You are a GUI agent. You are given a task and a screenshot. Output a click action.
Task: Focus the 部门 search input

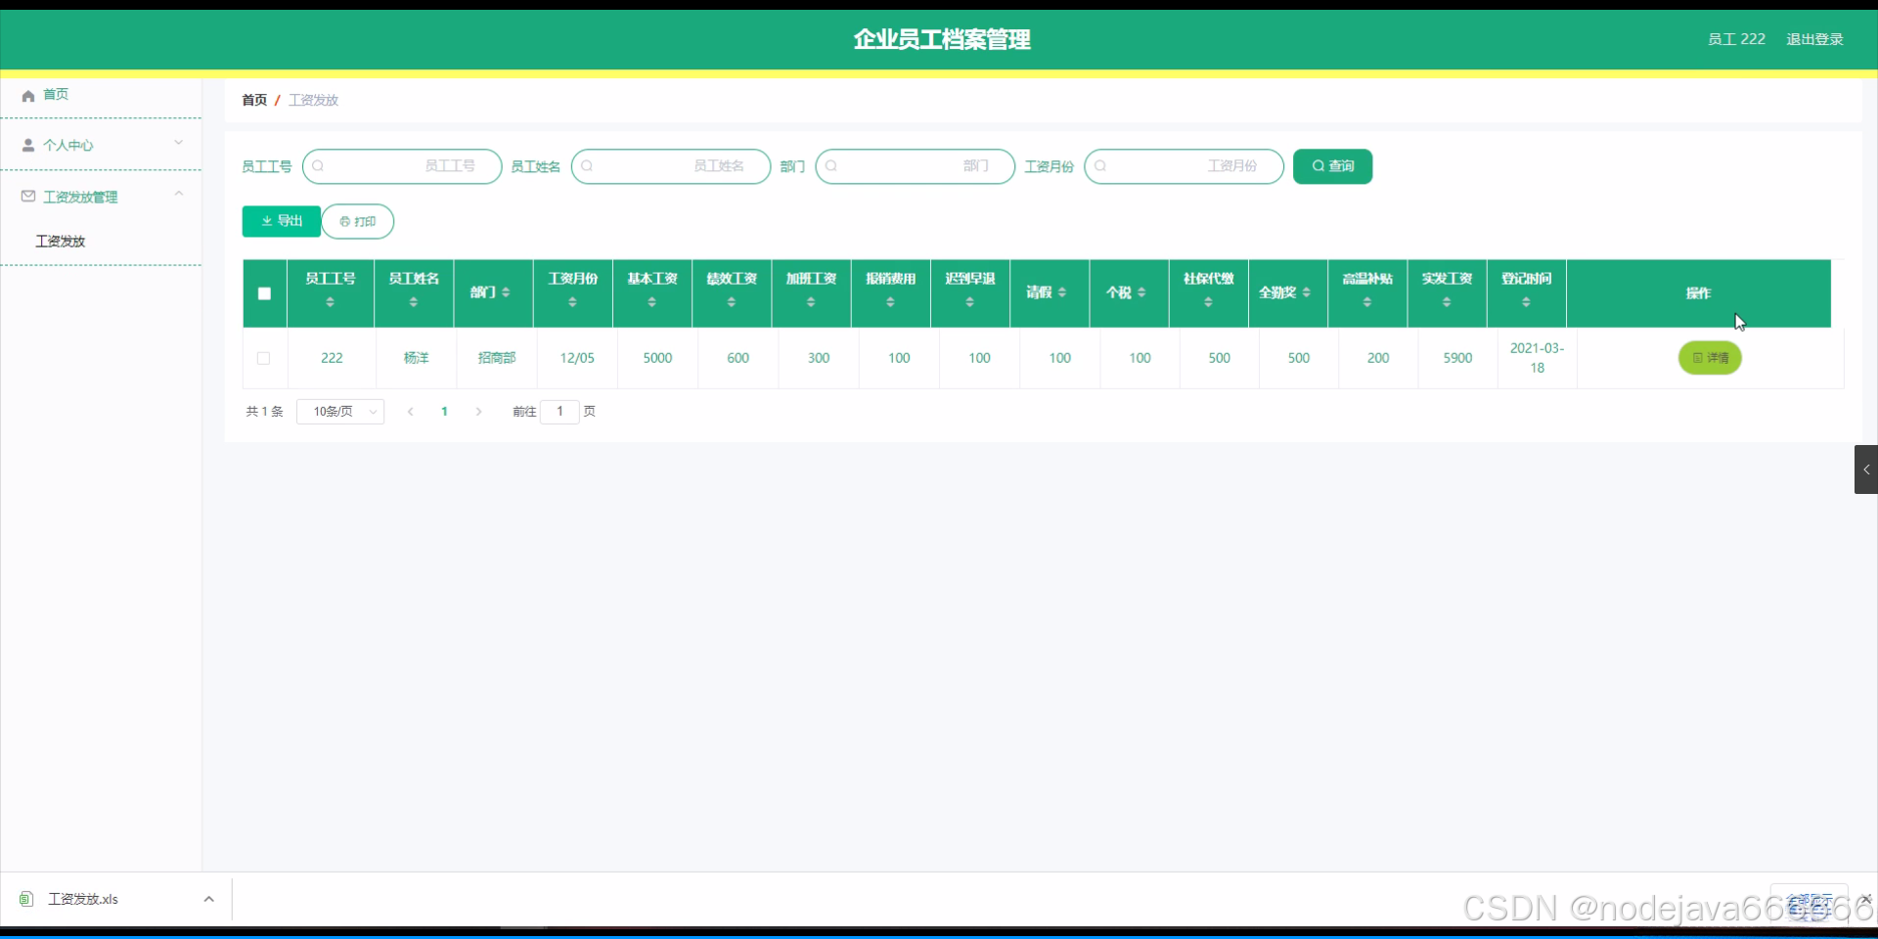[916, 166]
